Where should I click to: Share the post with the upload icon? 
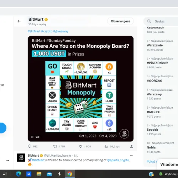(131, 146)
